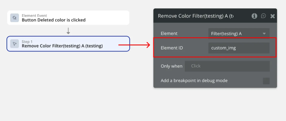Enable the breakpoint in debug mode checkbox

(266, 81)
